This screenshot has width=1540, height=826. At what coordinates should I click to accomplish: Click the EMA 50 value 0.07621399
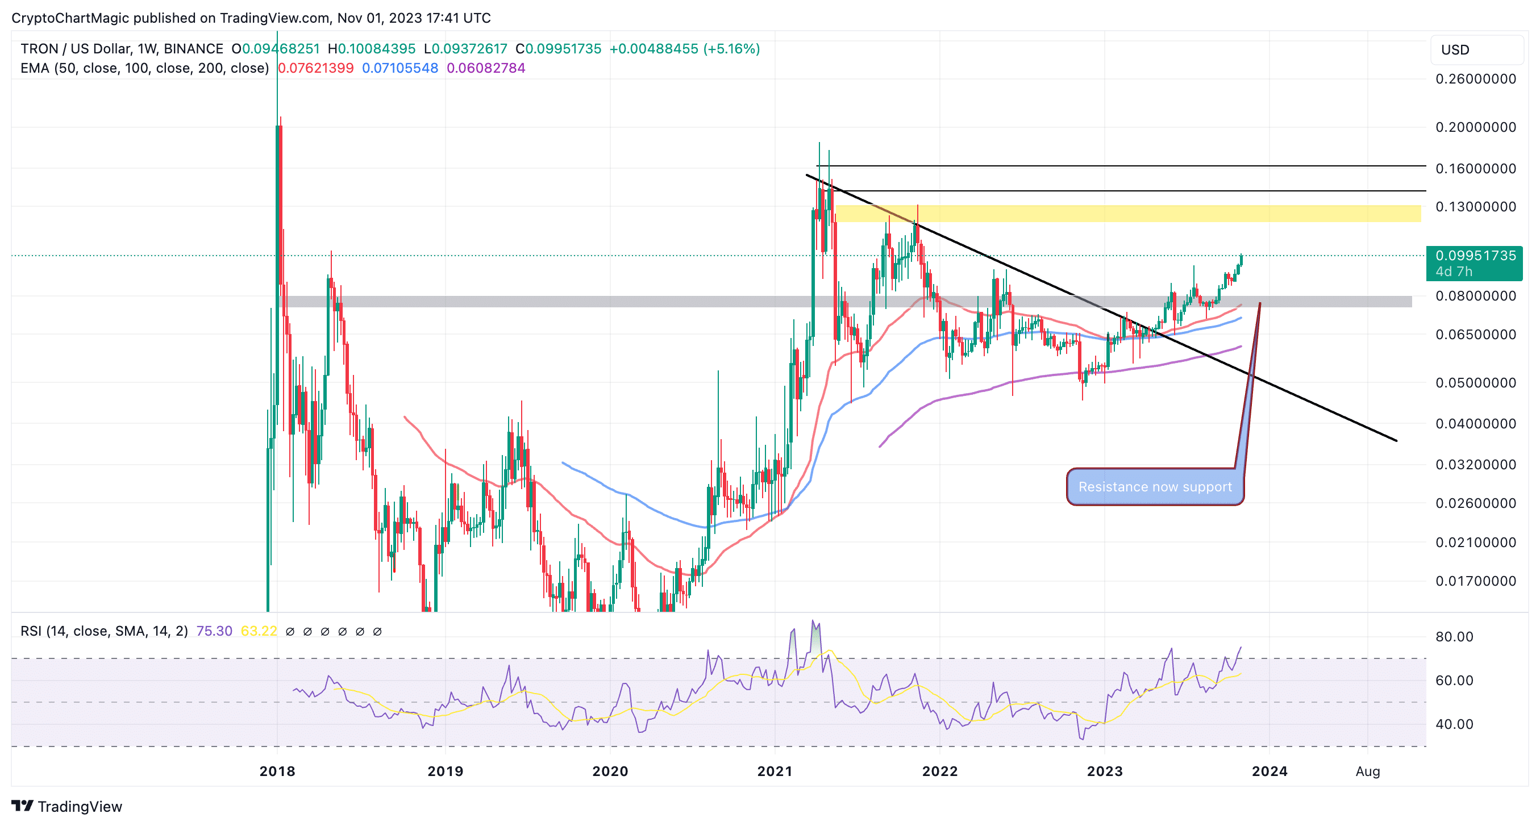315,68
